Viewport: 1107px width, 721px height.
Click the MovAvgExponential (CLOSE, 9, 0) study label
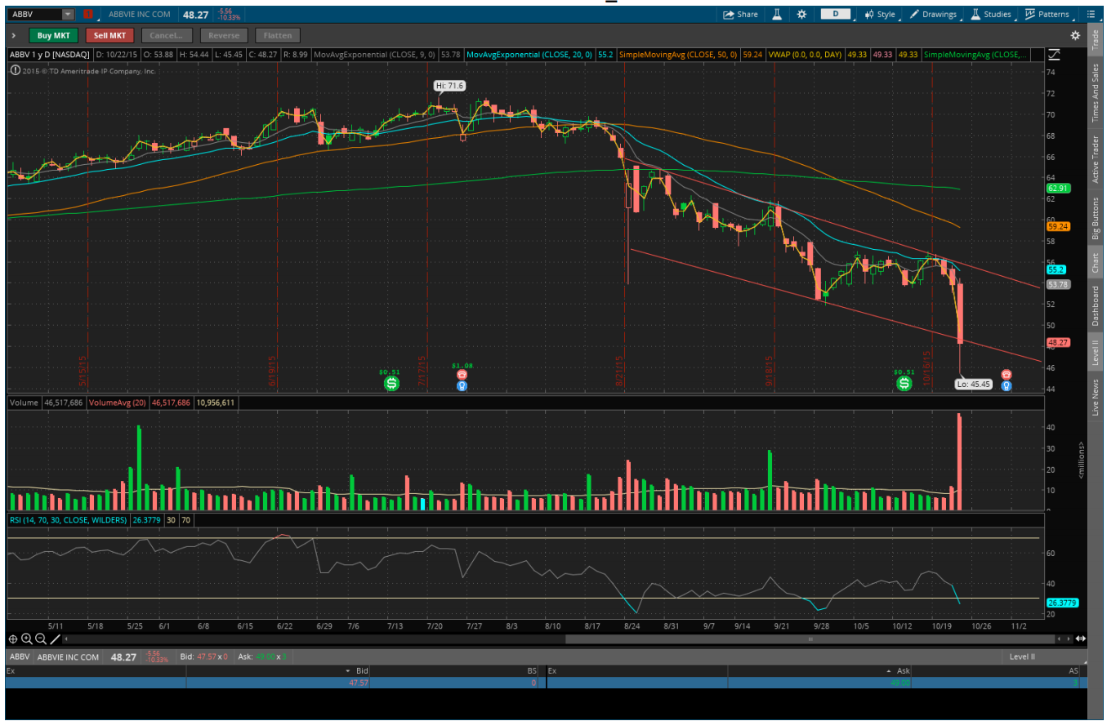click(x=375, y=55)
